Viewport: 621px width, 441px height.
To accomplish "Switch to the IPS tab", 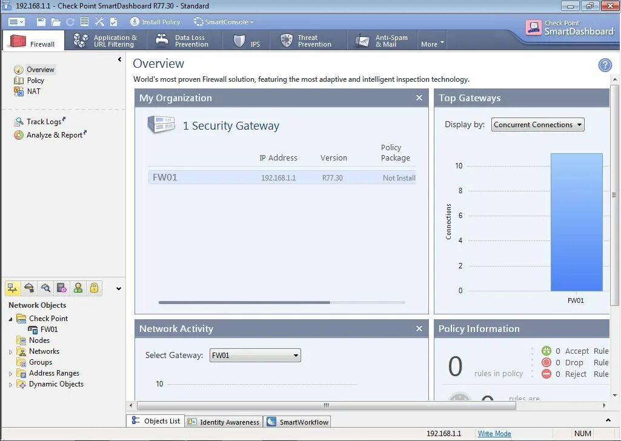I will coord(247,41).
